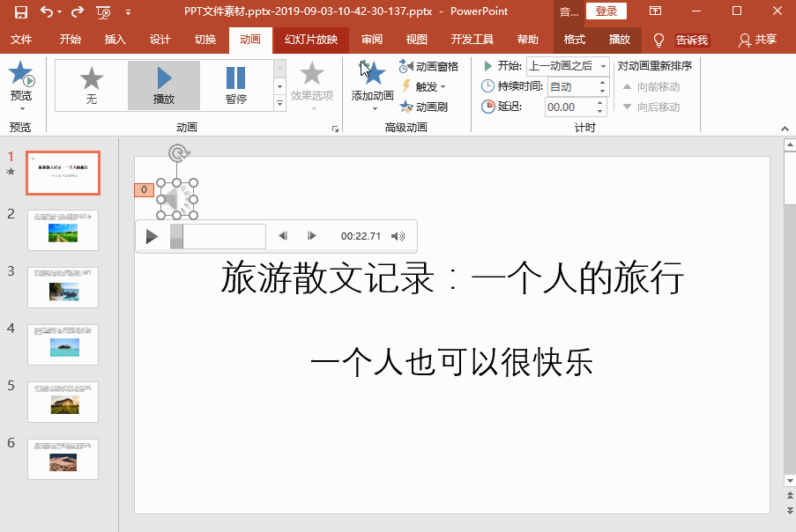This screenshot has width=796, height=532.
Task: Click the audio progress slider track
Action: (220, 236)
